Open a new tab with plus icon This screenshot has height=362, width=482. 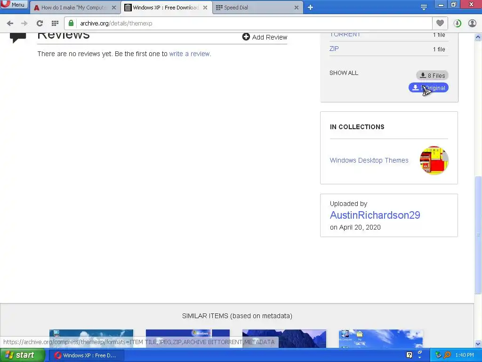pos(310,8)
